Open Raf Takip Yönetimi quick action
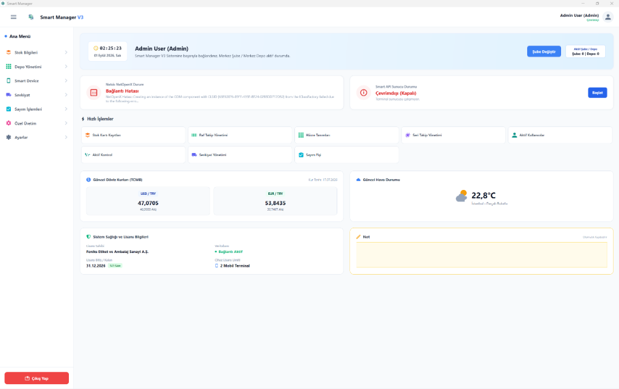 click(x=240, y=135)
